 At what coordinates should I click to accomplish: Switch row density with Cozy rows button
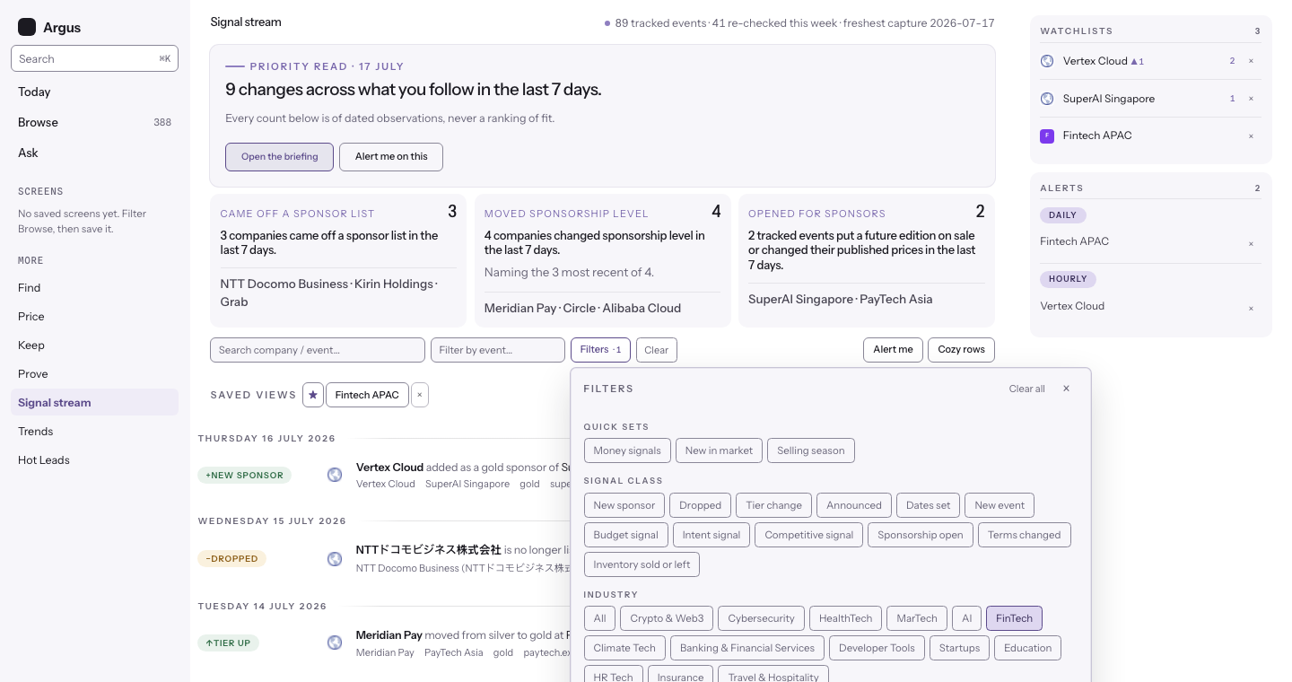[962, 350]
